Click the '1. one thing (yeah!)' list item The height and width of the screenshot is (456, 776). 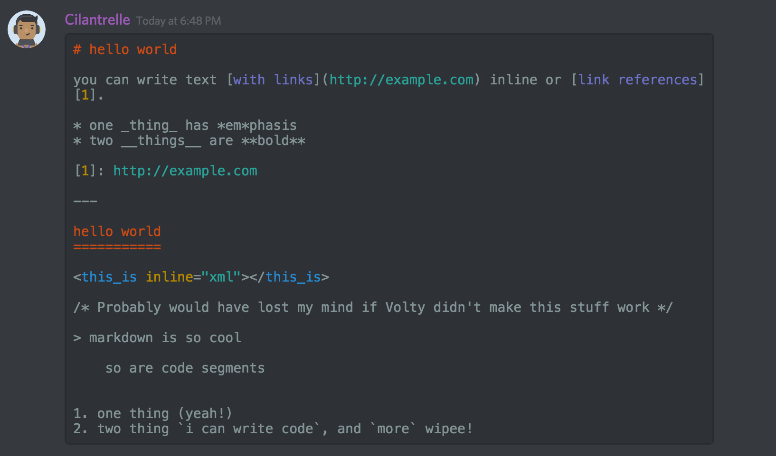(x=152, y=413)
